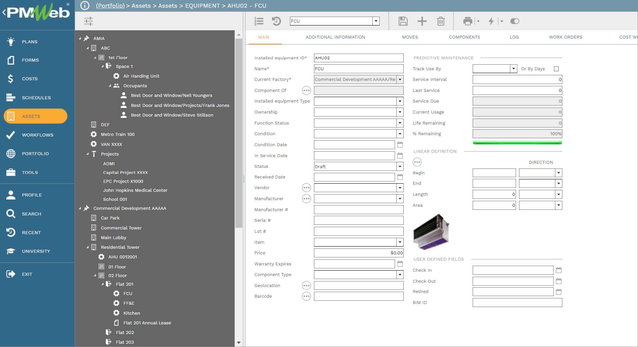The image size is (638, 347).
Task: Select the Main tab
Action: pos(264,37)
